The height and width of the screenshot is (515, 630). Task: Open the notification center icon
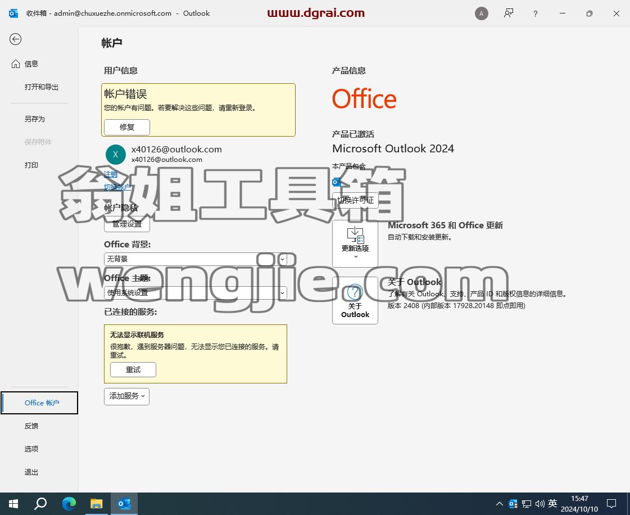click(611, 504)
